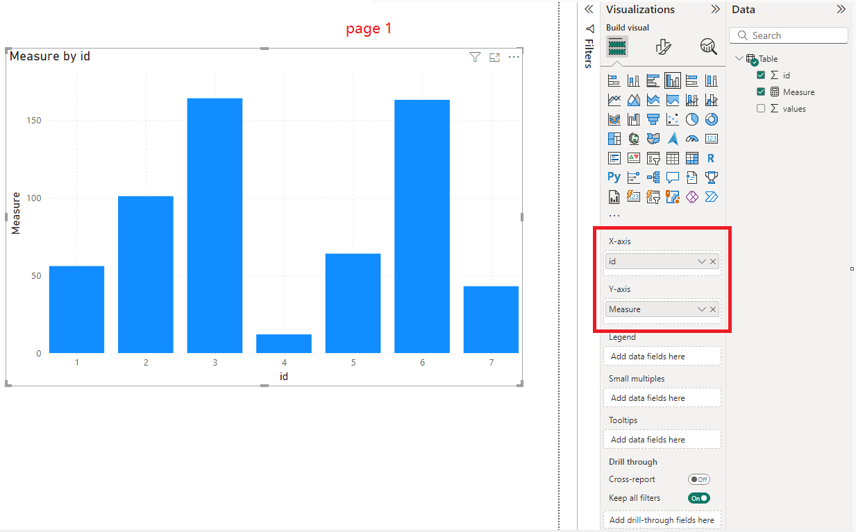The image size is (856, 532).
Task: Choose the line chart visual
Action: (614, 100)
